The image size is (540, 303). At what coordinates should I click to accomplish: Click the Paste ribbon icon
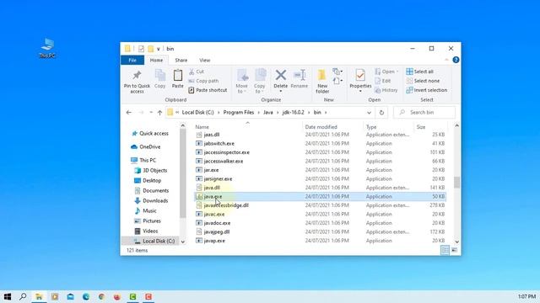tap(178, 75)
